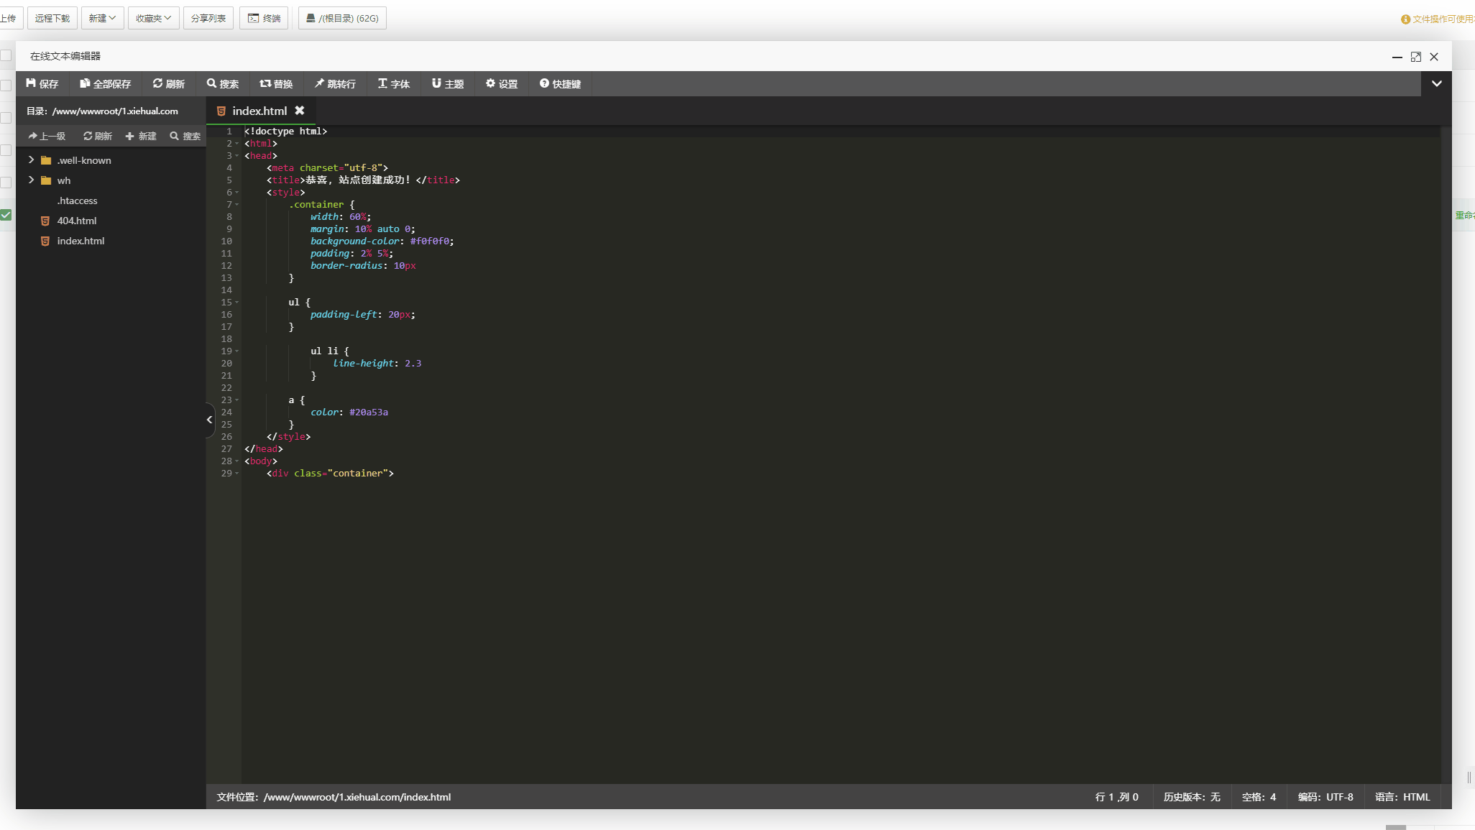1475x830 pixels.
Task: Change the language mode (语言: HTML)
Action: (x=1402, y=797)
